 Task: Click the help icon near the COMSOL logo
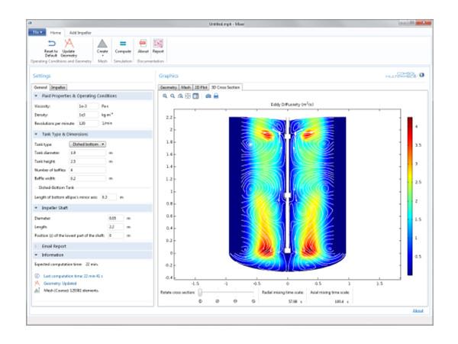point(422,75)
